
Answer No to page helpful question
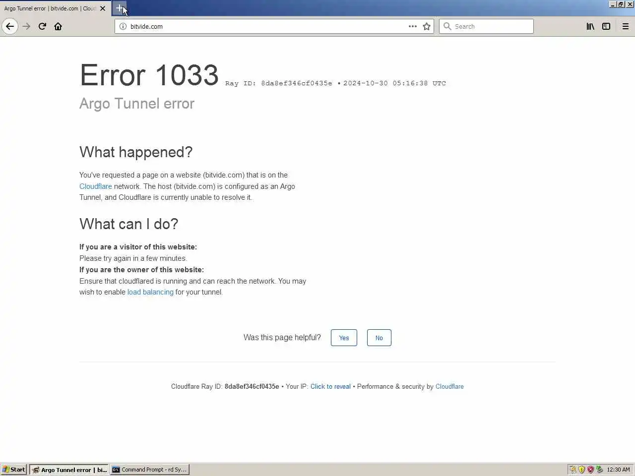tap(379, 338)
